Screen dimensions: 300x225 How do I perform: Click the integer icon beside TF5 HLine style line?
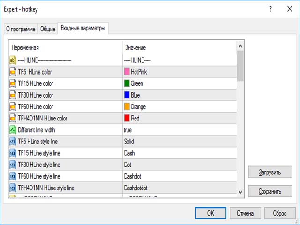13,142
